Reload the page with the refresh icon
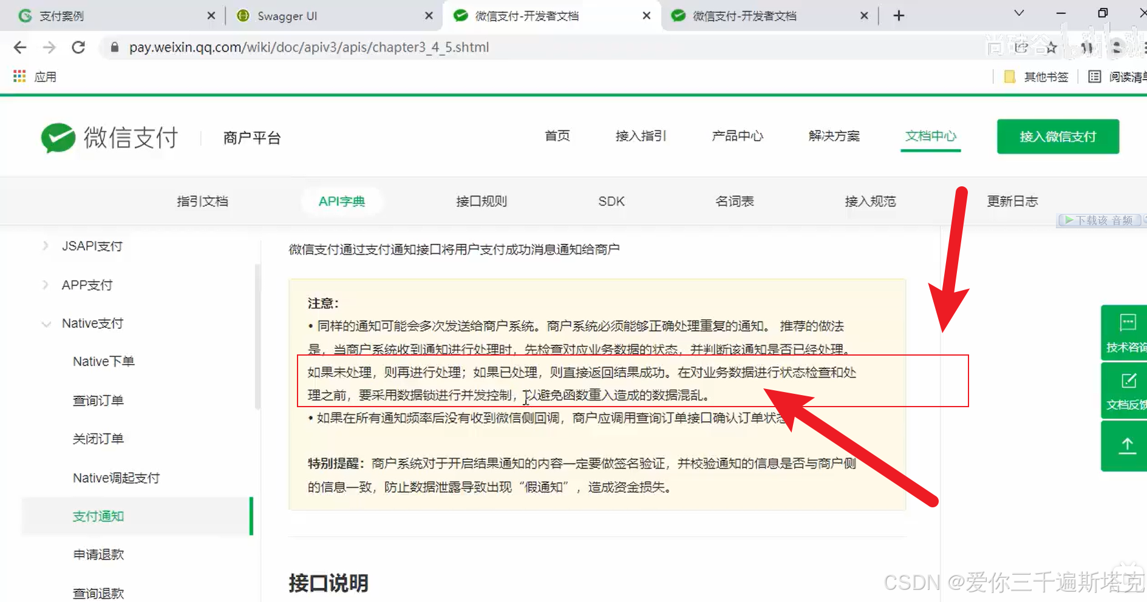 [x=78, y=47]
